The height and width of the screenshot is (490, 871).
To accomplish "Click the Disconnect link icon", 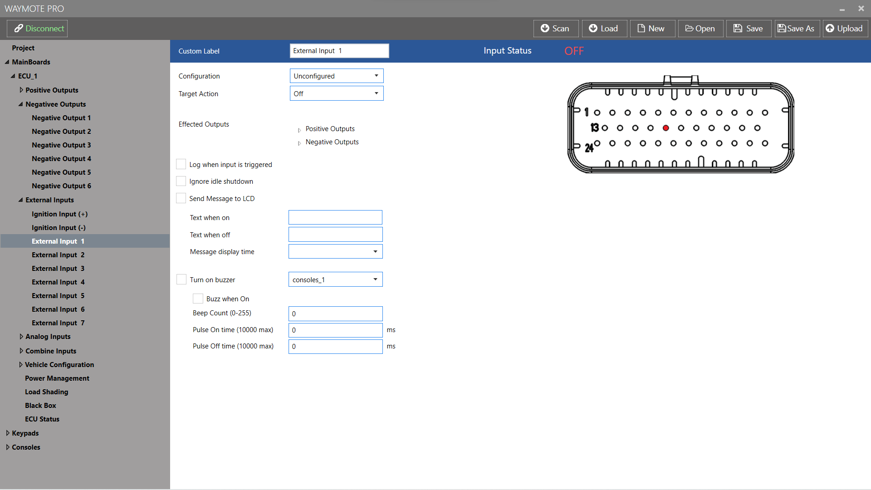I will 19,29.
